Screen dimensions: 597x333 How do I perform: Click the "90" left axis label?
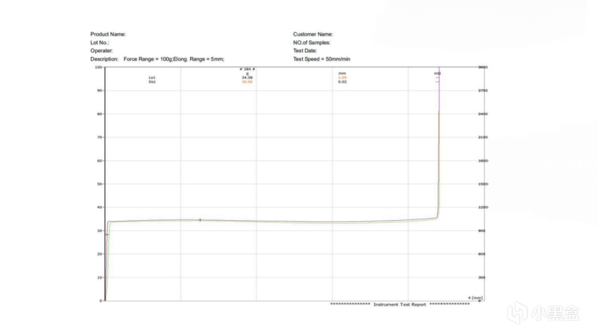pyautogui.click(x=99, y=90)
